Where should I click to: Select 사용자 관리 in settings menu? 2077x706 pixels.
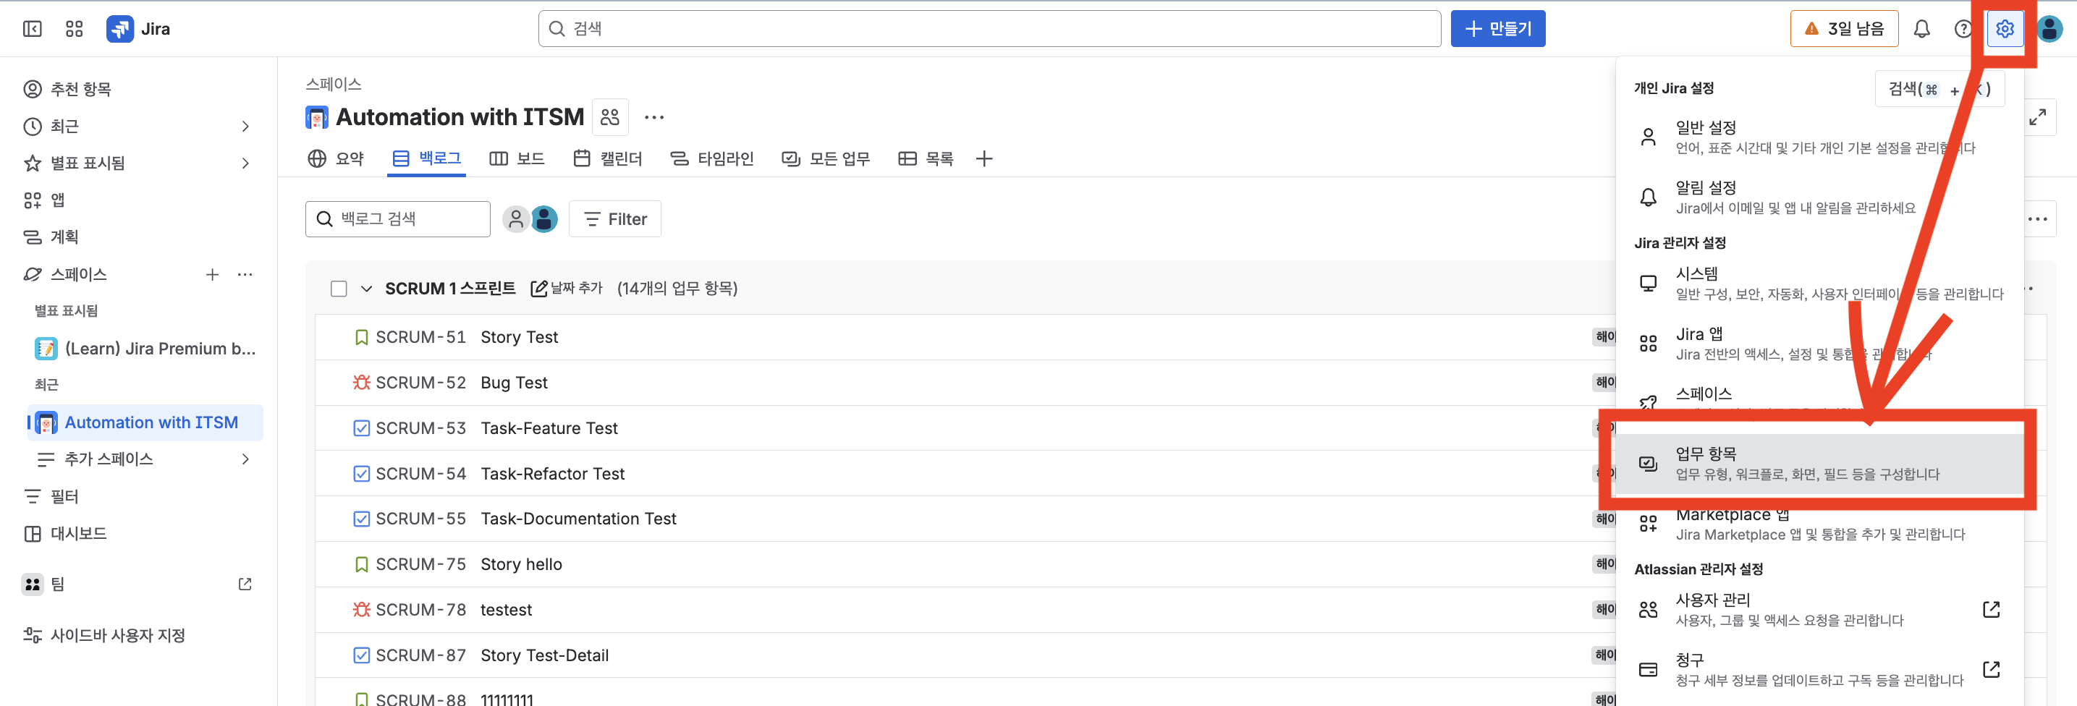[1820, 609]
